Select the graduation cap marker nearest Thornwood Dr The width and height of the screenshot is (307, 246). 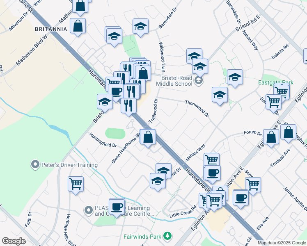[x=220, y=96]
